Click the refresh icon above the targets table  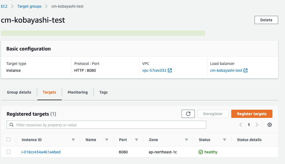click(188, 114)
